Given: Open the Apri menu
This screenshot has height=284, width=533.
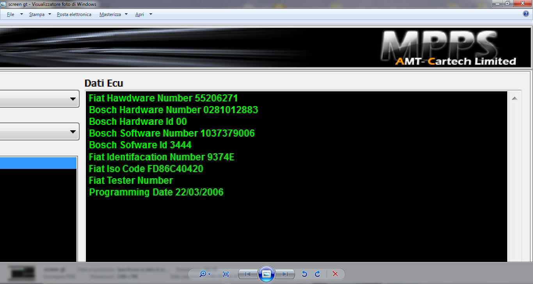Looking at the screenshot, I should (140, 14).
